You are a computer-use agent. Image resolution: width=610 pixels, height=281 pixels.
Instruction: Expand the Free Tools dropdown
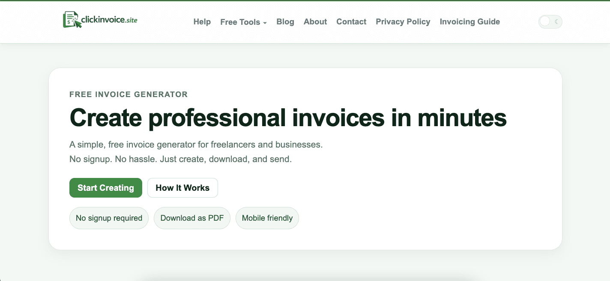(243, 22)
